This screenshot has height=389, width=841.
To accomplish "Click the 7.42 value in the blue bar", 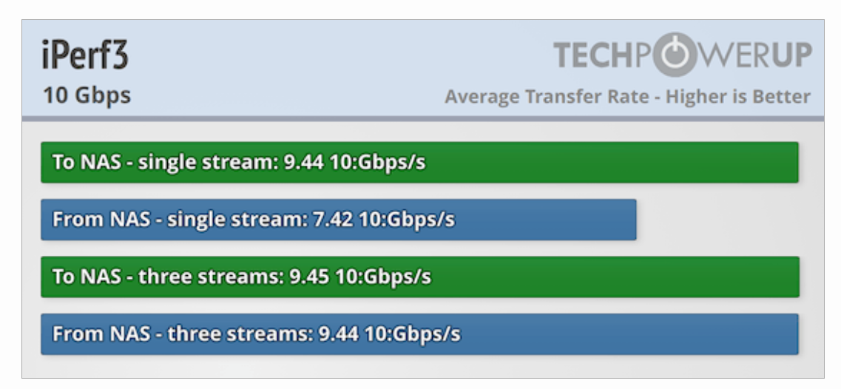I will (333, 220).
